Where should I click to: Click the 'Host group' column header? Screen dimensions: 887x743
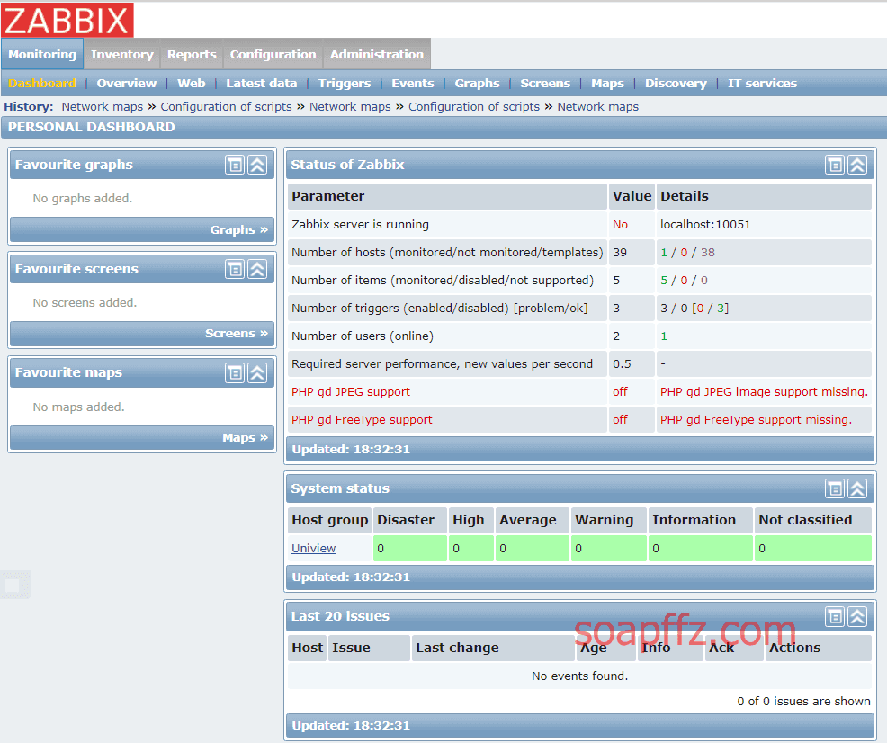point(330,520)
